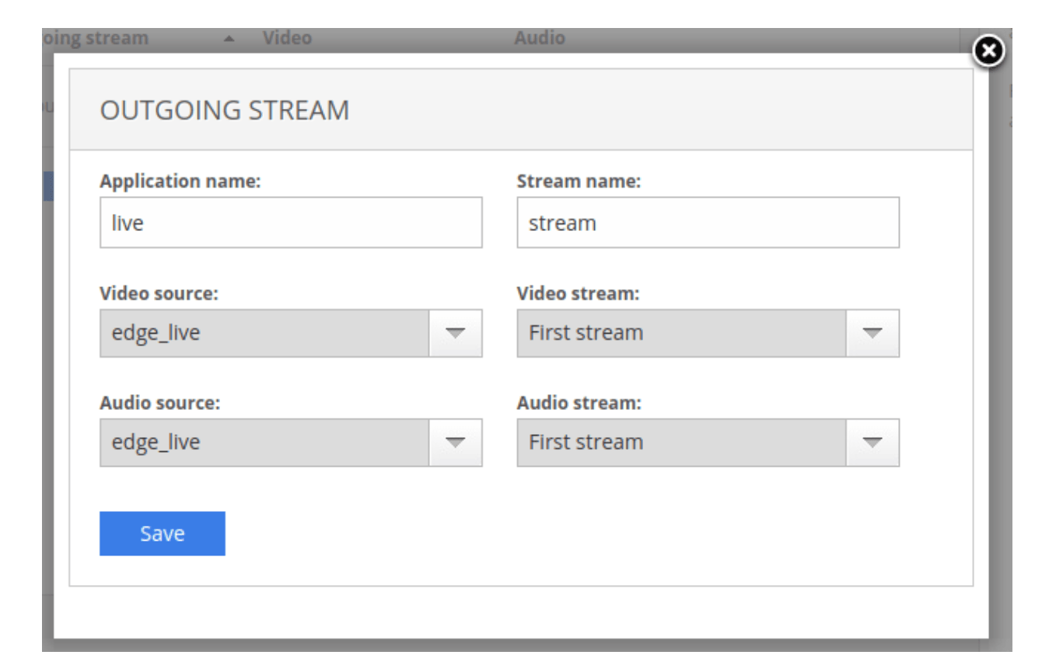
Task: Select the Audio column header behind dialog
Action: tap(540, 38)
